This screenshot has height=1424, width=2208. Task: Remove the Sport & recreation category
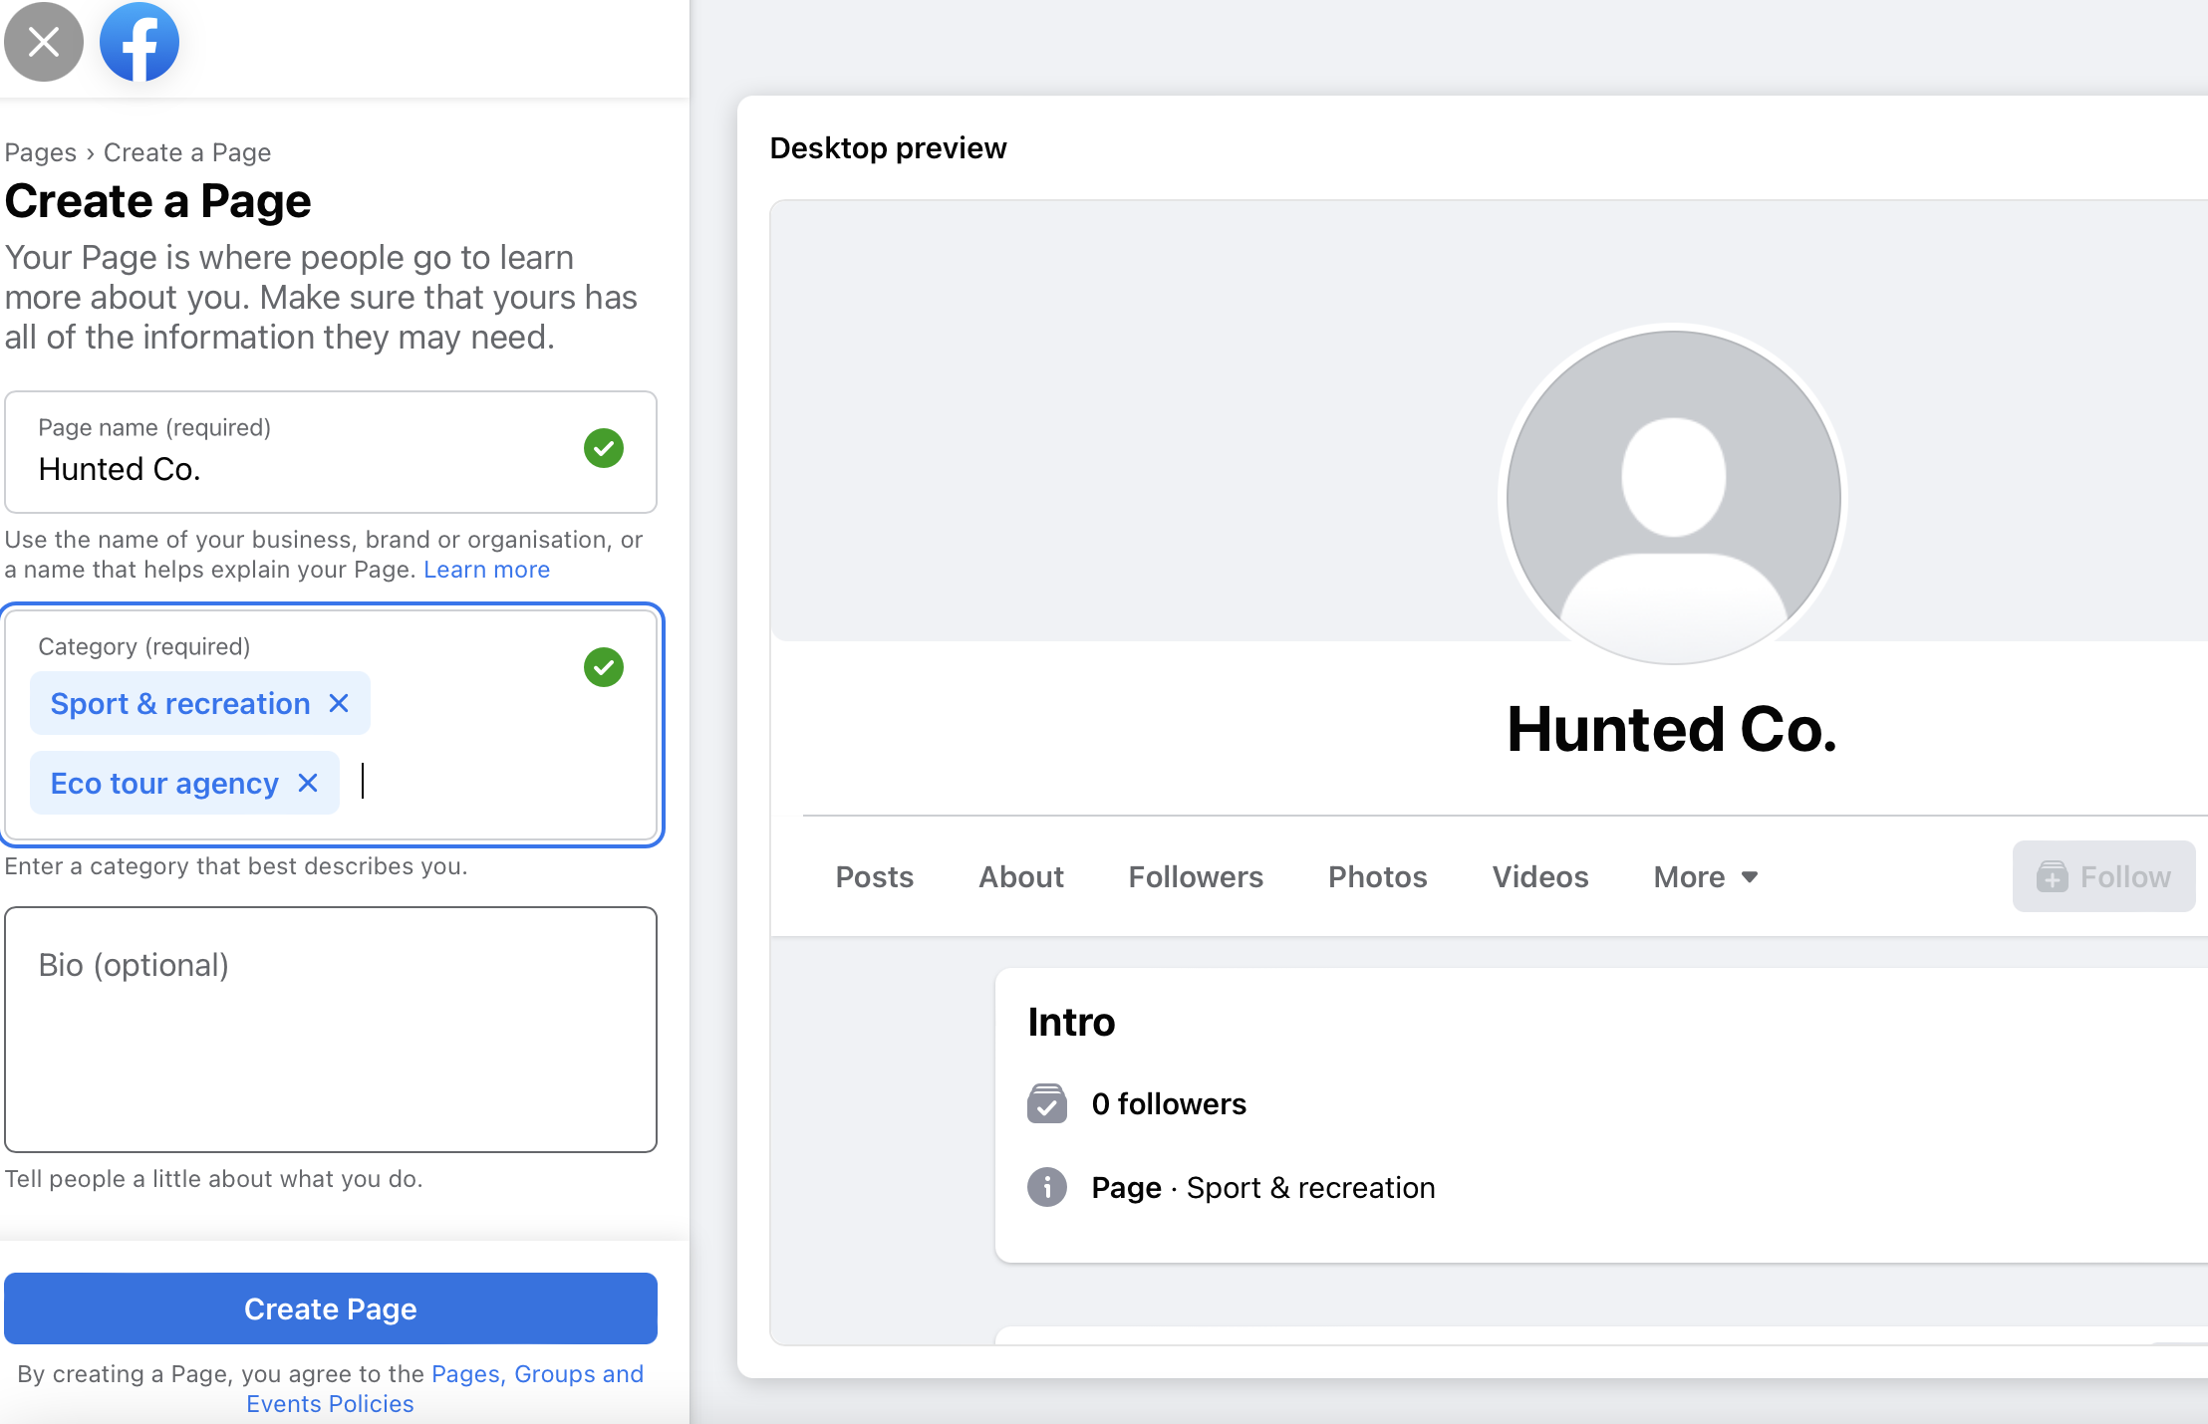[x=340, y=703]
